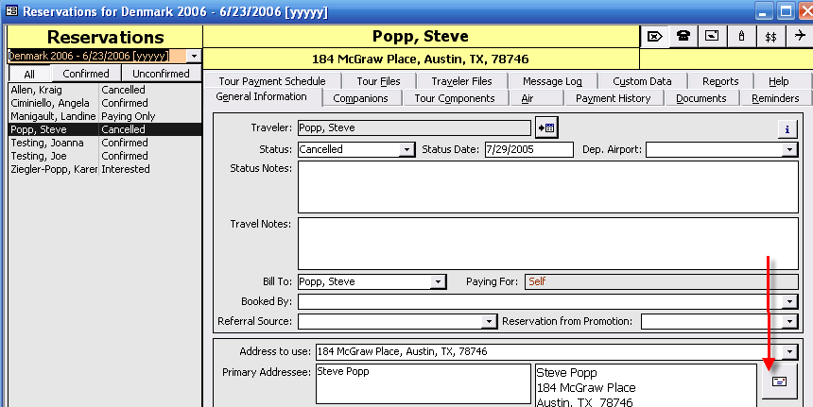Click the dollar signs payment icon
The width and height of the screenshot is (813, 407).
[x=770, y=36]
